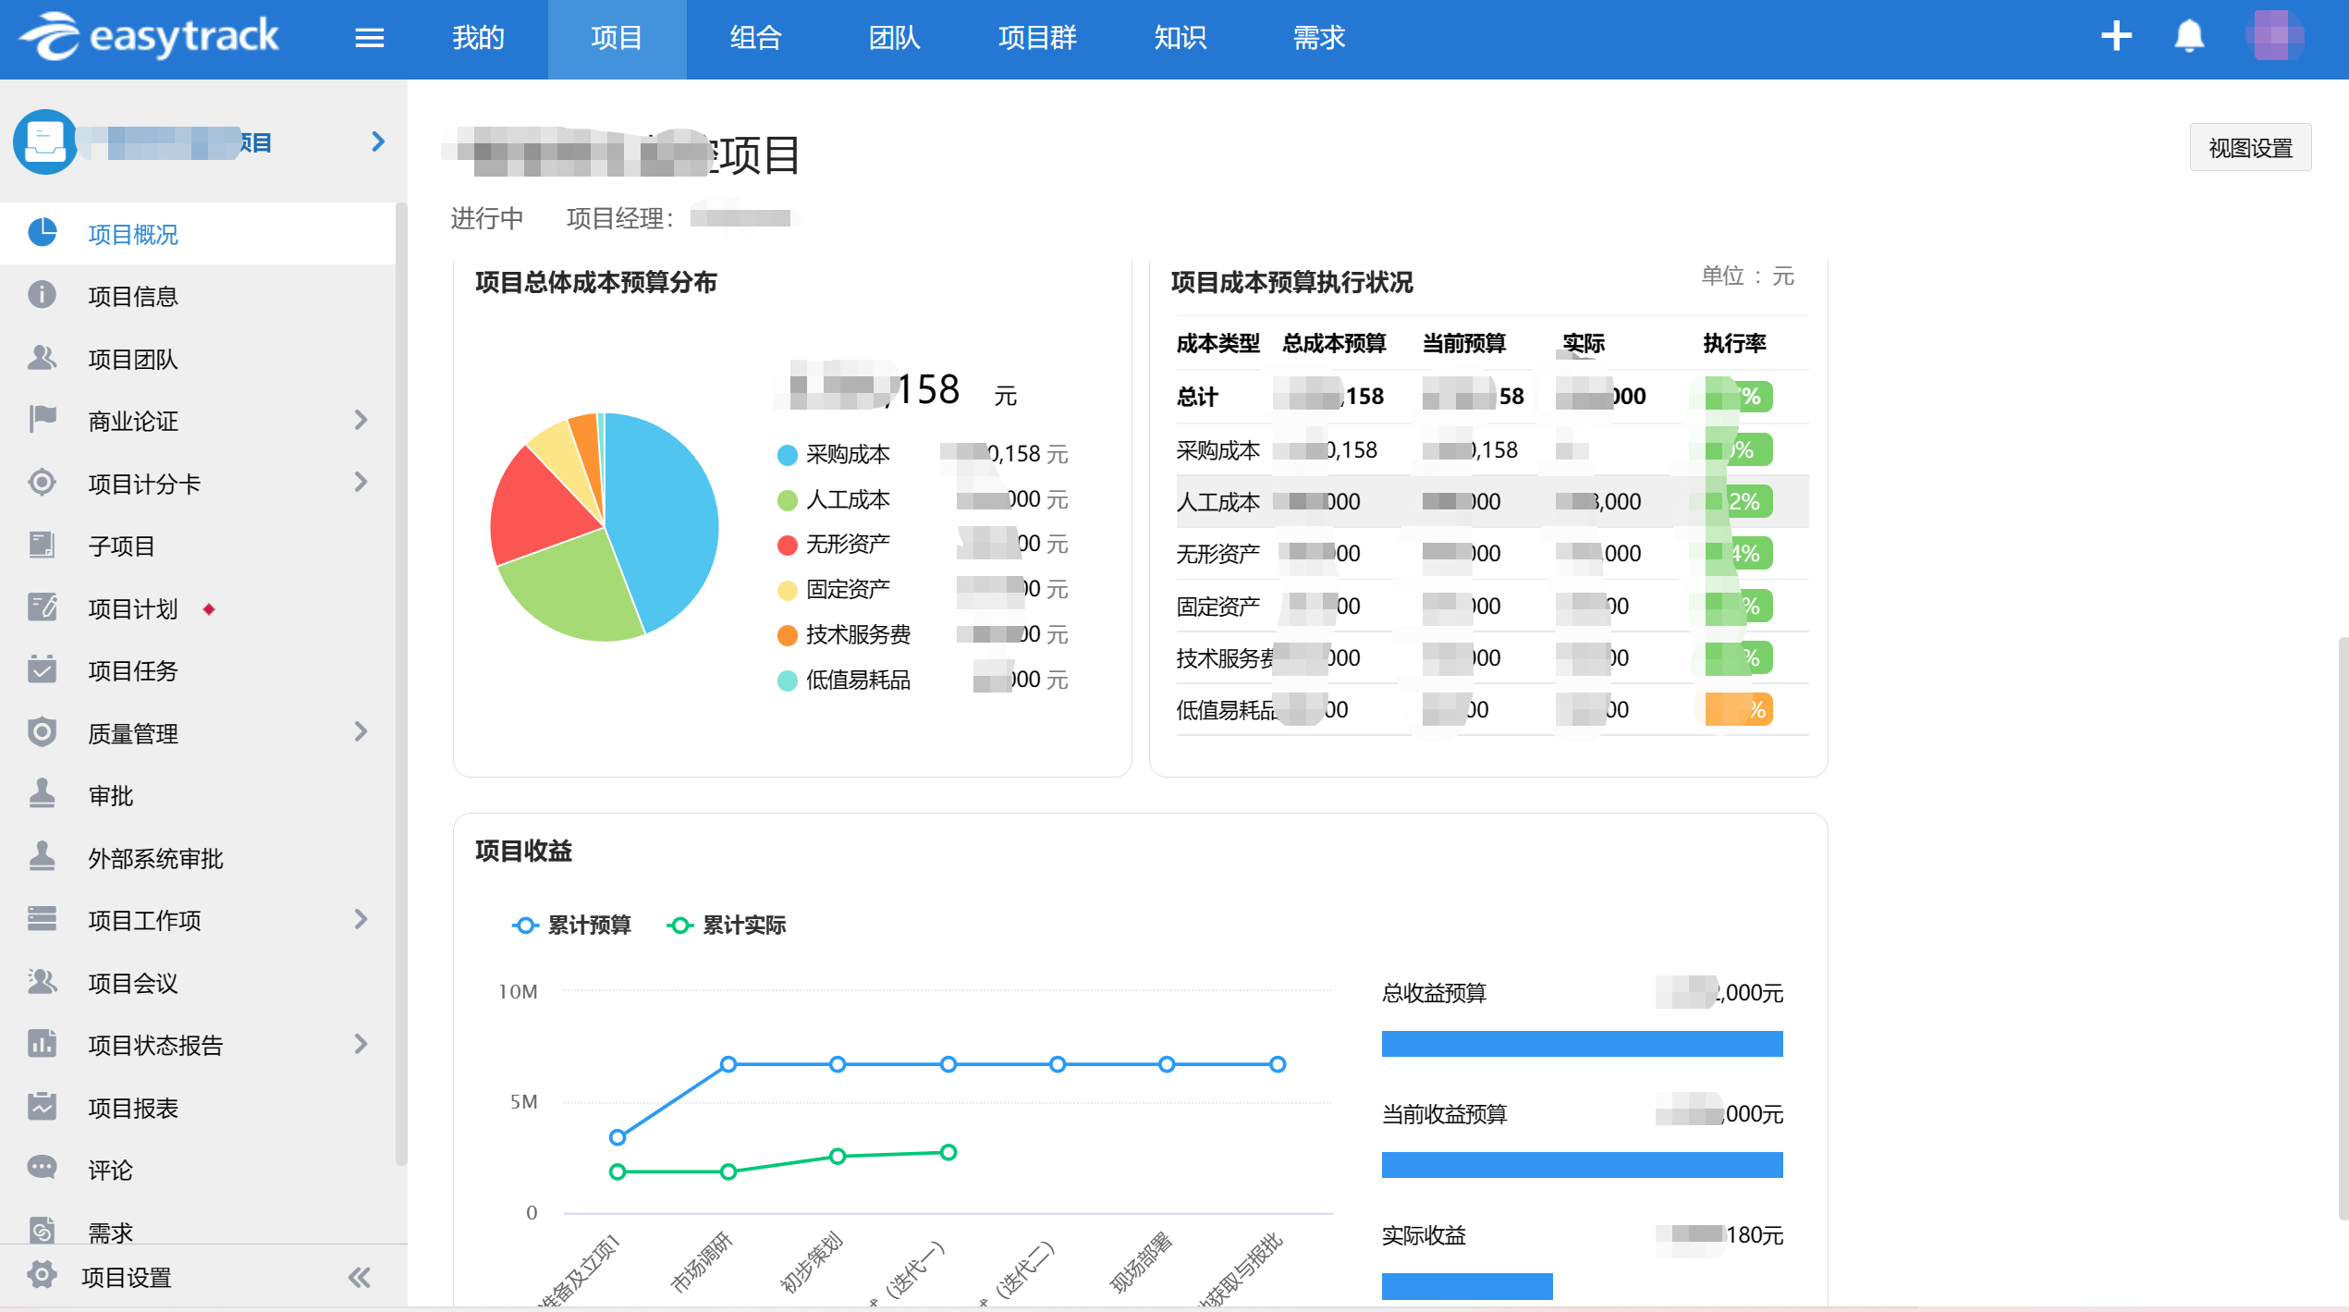Open 项目设置 gear icon at sidebar bottom
The image size is (2349, 1312).
coord(42,1276)
